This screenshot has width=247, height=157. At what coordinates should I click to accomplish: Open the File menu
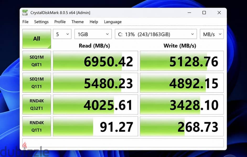pyautogui.click(x=25, y=22)
